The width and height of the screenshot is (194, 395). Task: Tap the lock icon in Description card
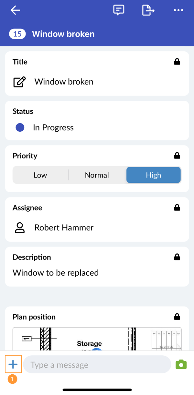177,257
